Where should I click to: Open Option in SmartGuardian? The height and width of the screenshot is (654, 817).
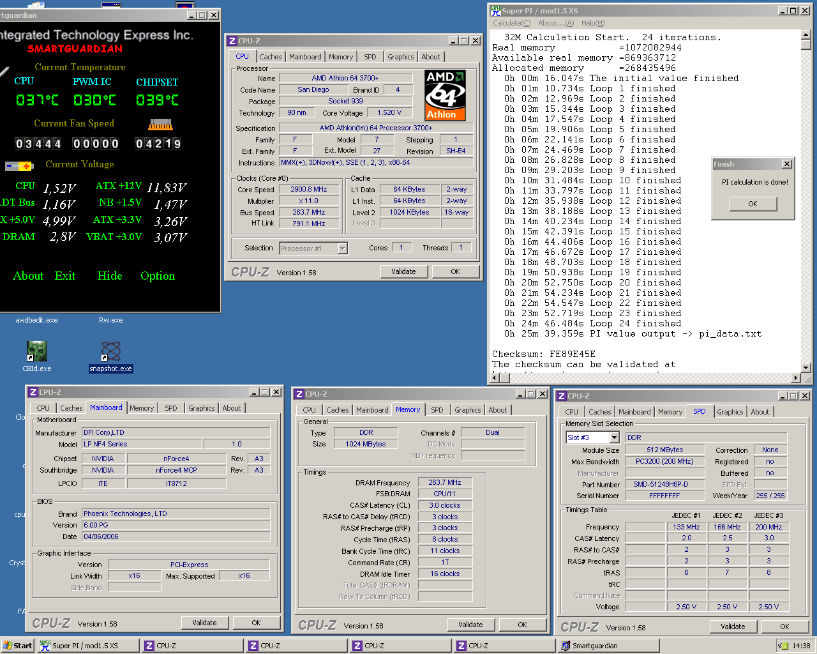click(x=158, y=276)
